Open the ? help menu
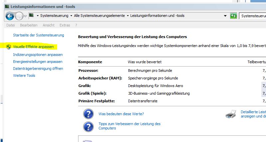This screenshot has height=142, width=266. pos(76,25)
